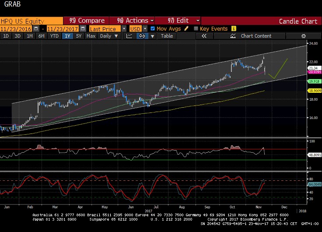
Task: Open the Edit menu dropdown arrow
Action: click(198, 21)
